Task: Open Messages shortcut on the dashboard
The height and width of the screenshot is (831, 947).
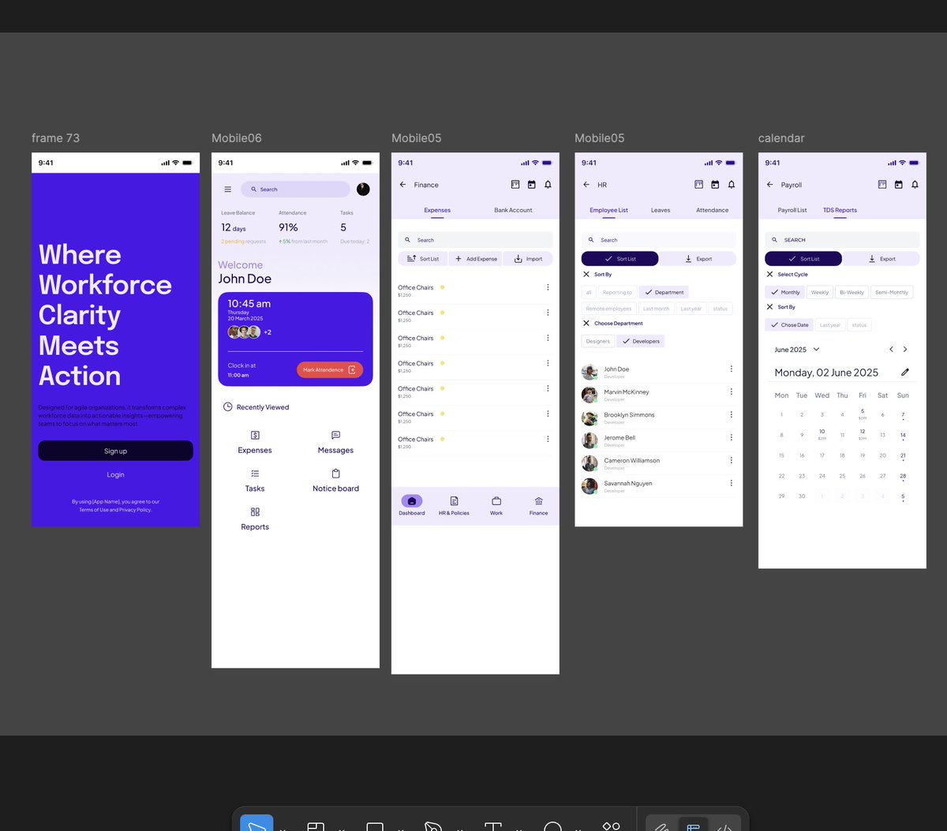Action: [335, 443]
